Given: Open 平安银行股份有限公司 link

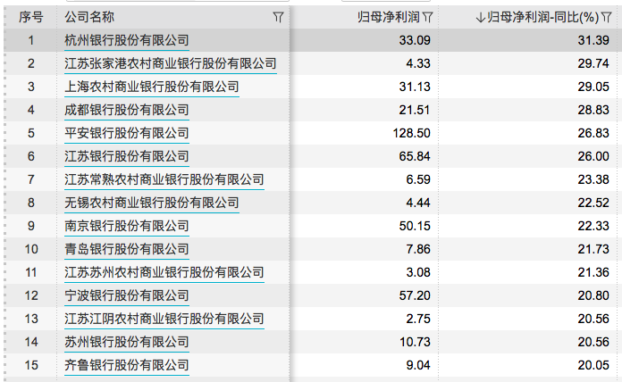Looking at the screenshot, I should (x=127, y=133).
